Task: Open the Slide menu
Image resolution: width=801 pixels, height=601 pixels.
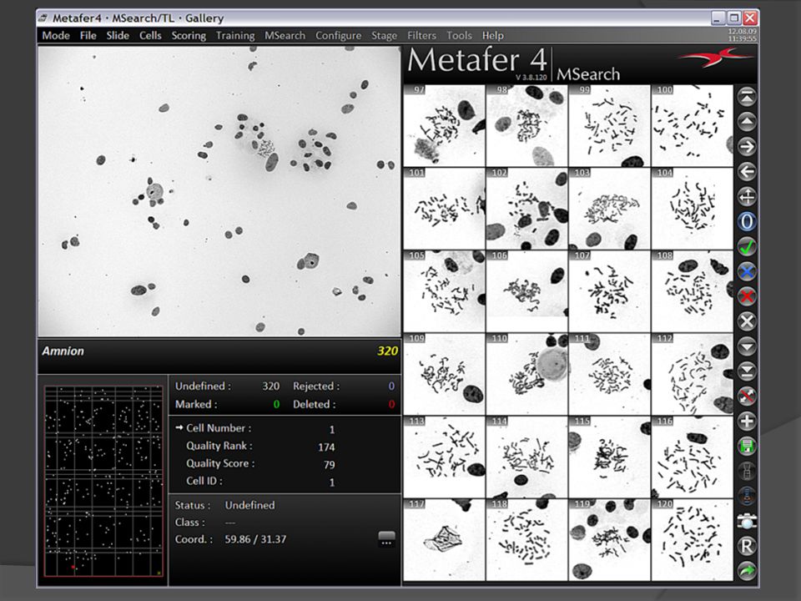Action: 118,35
